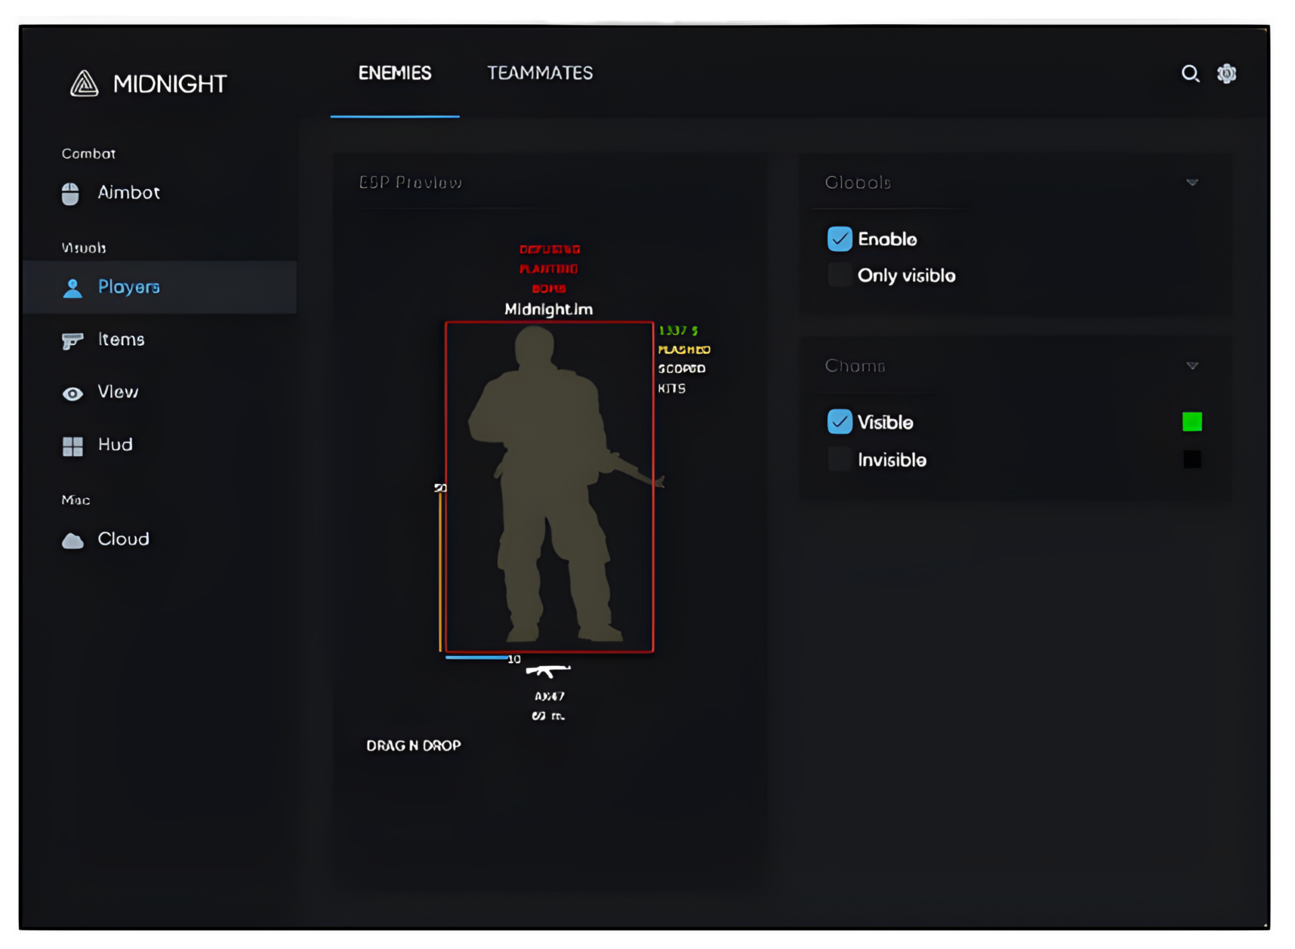Open the green Visible color swatch
The width and height of the screenshot is (1295, 949).
[x=1191, y=422]
